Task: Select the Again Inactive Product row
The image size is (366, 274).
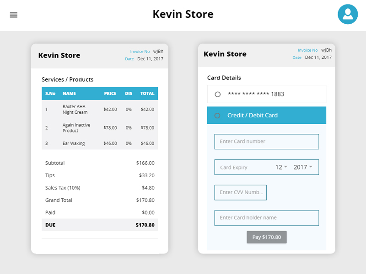Action: pos(100,128)
